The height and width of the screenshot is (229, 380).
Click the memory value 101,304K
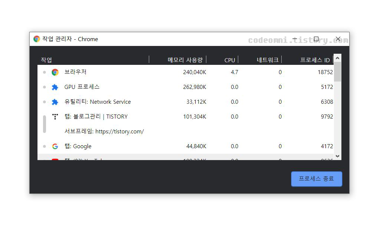194,116
